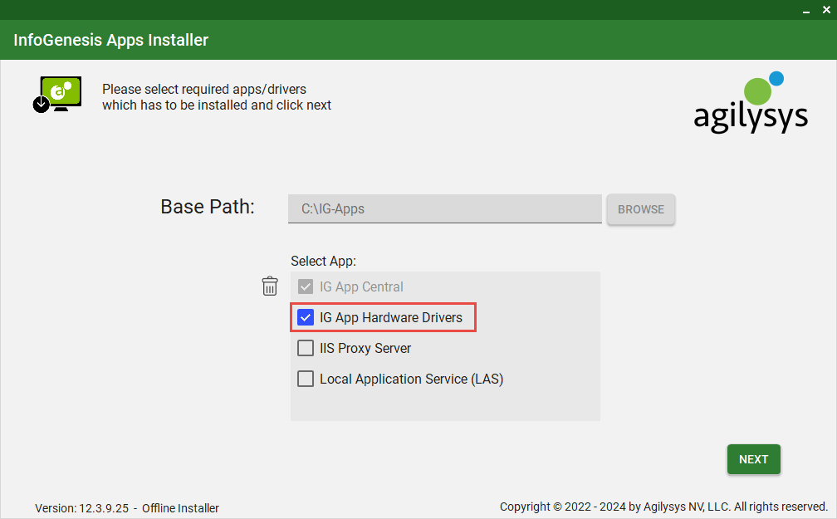Uncheck the IG App Hardware Drivers checkbox

pyautogui.click(x=306, y=317)
